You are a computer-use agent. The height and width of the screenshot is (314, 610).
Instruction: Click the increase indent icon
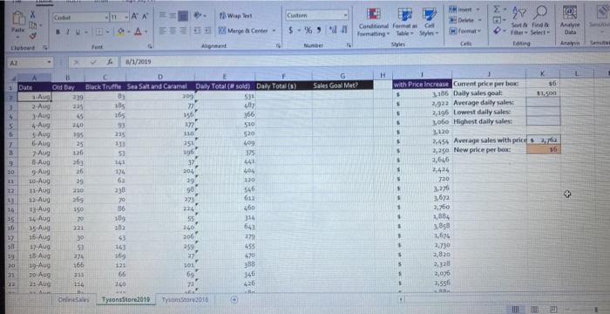[207, 31]
